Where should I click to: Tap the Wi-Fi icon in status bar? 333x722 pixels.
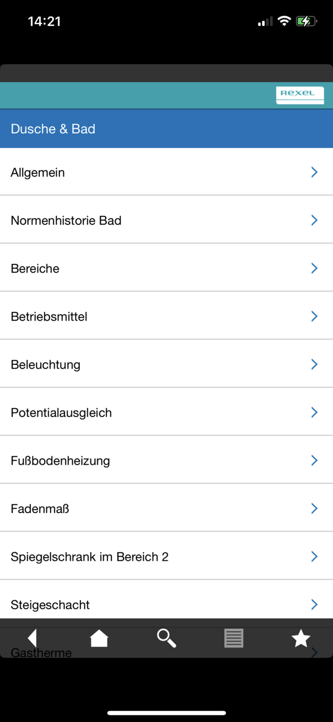coord(285,21)
